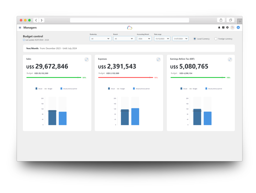Click the EBT progress bar at 118%
256x193 pixels.
[198, 77]
